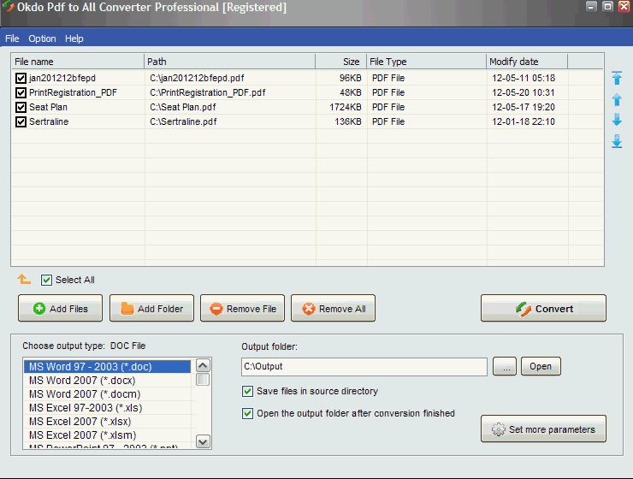Open the Set more parameters dialog
The width and height of the screenshot is (633, 479).
[x=543, y=429]
